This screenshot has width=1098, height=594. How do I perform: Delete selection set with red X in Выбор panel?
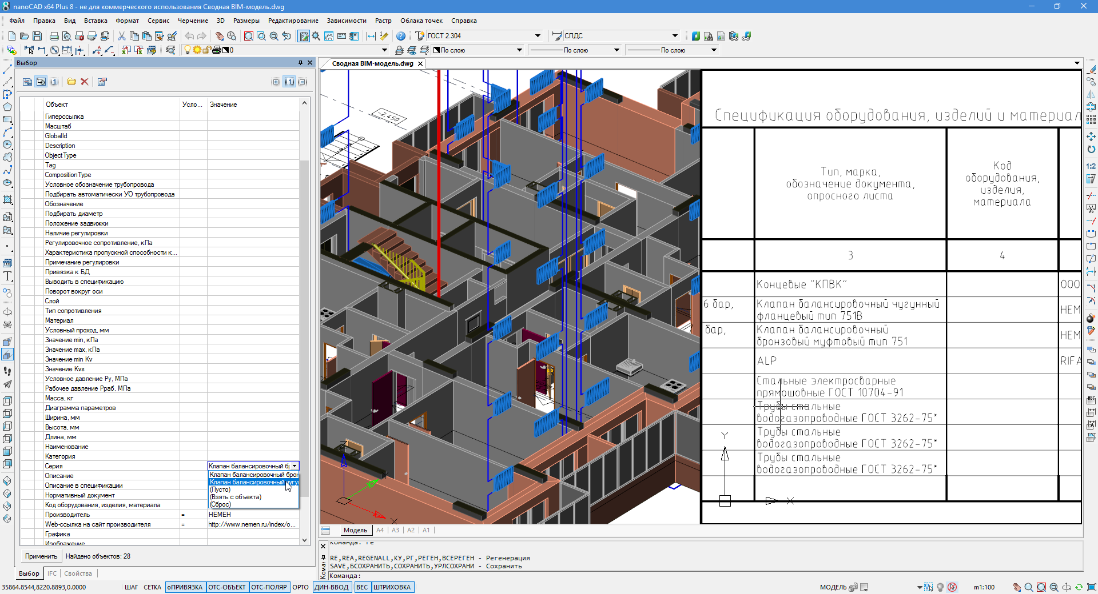pyautogui.click(x=85, y=82)
